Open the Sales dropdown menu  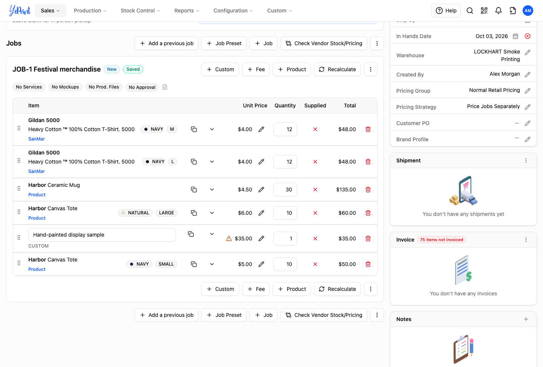[x=51, y=11]
